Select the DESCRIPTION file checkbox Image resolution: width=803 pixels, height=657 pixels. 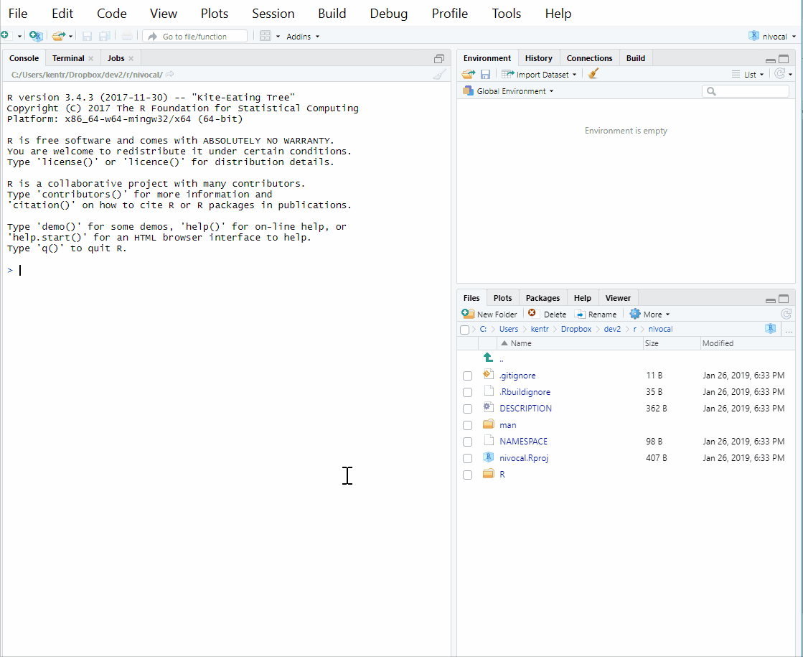pyautogui.click(x=467, y=409)
